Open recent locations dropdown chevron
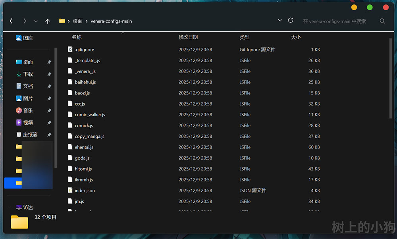Image resolution: width=397 pixels, height=239 pixels. pos(36,21)
